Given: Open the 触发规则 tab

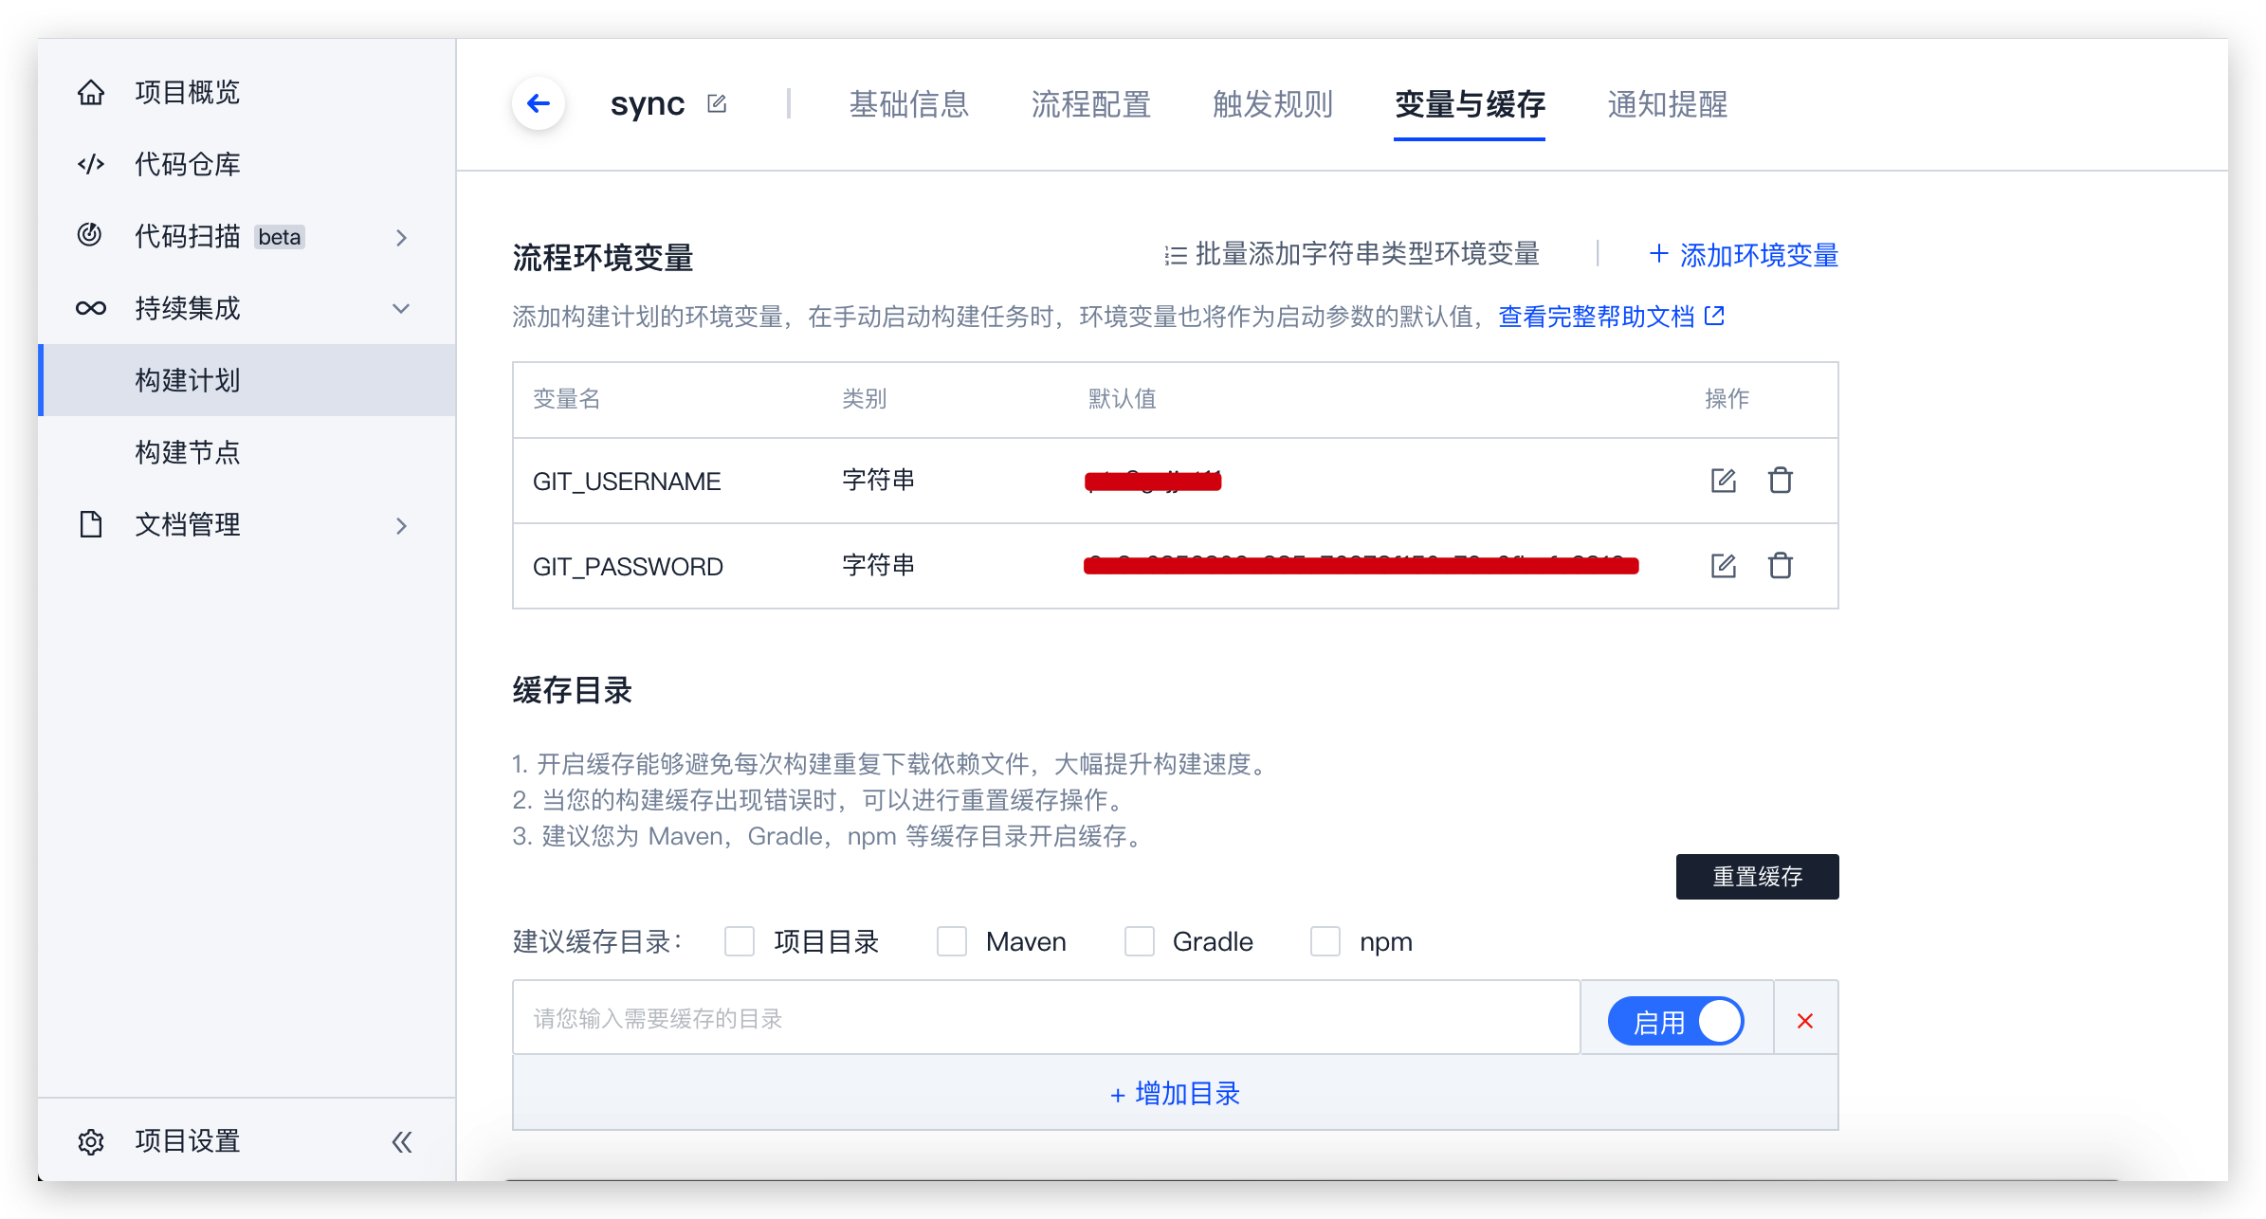Looking at the screenshot, I should (1272, 104).
